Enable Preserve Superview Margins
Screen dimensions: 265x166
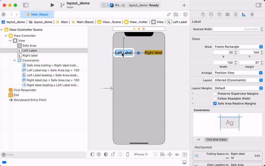tap(215, 94)
